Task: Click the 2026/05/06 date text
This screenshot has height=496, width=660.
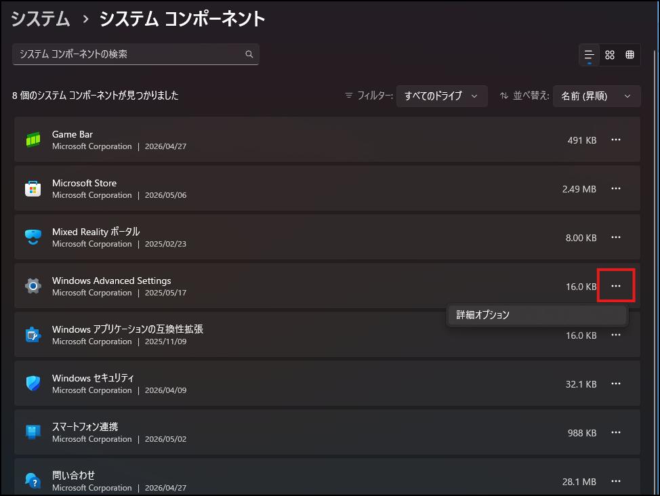Action: tap(165, 195)
